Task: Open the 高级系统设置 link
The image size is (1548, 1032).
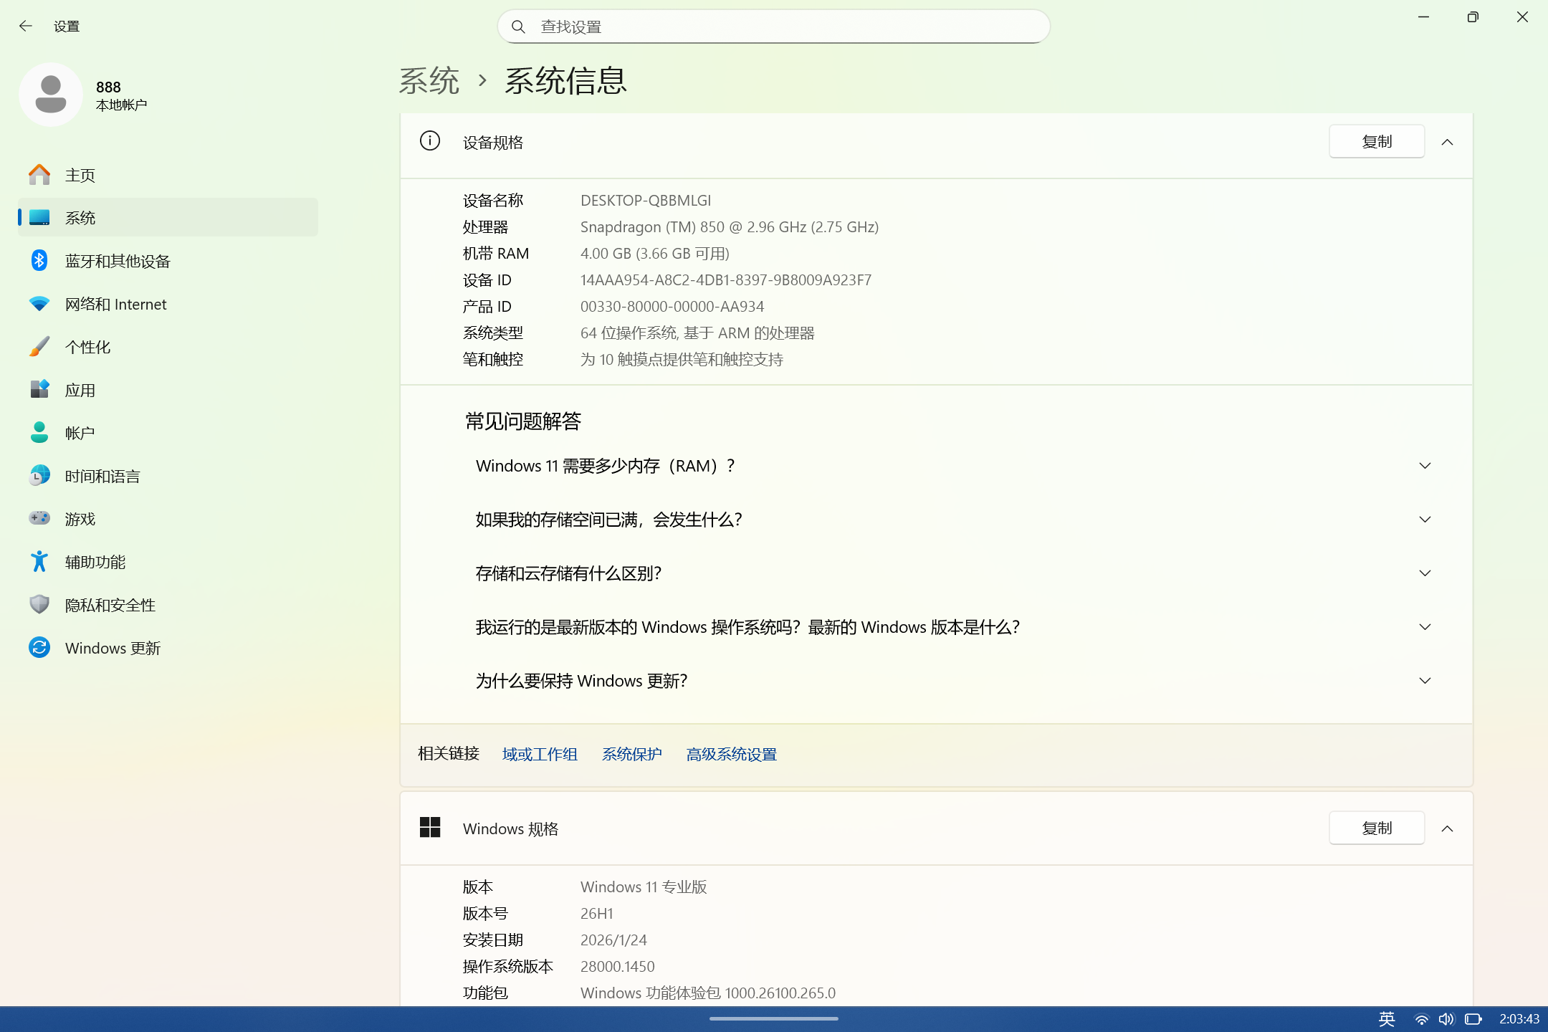Action: coord(731,754)
